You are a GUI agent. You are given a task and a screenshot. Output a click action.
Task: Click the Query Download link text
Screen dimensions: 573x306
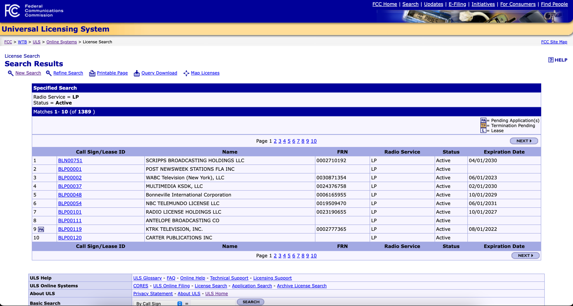(159, 73)
